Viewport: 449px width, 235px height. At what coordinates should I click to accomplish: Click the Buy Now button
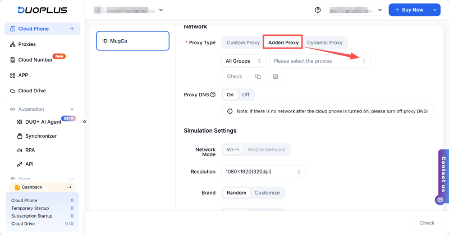coord(409,10)
